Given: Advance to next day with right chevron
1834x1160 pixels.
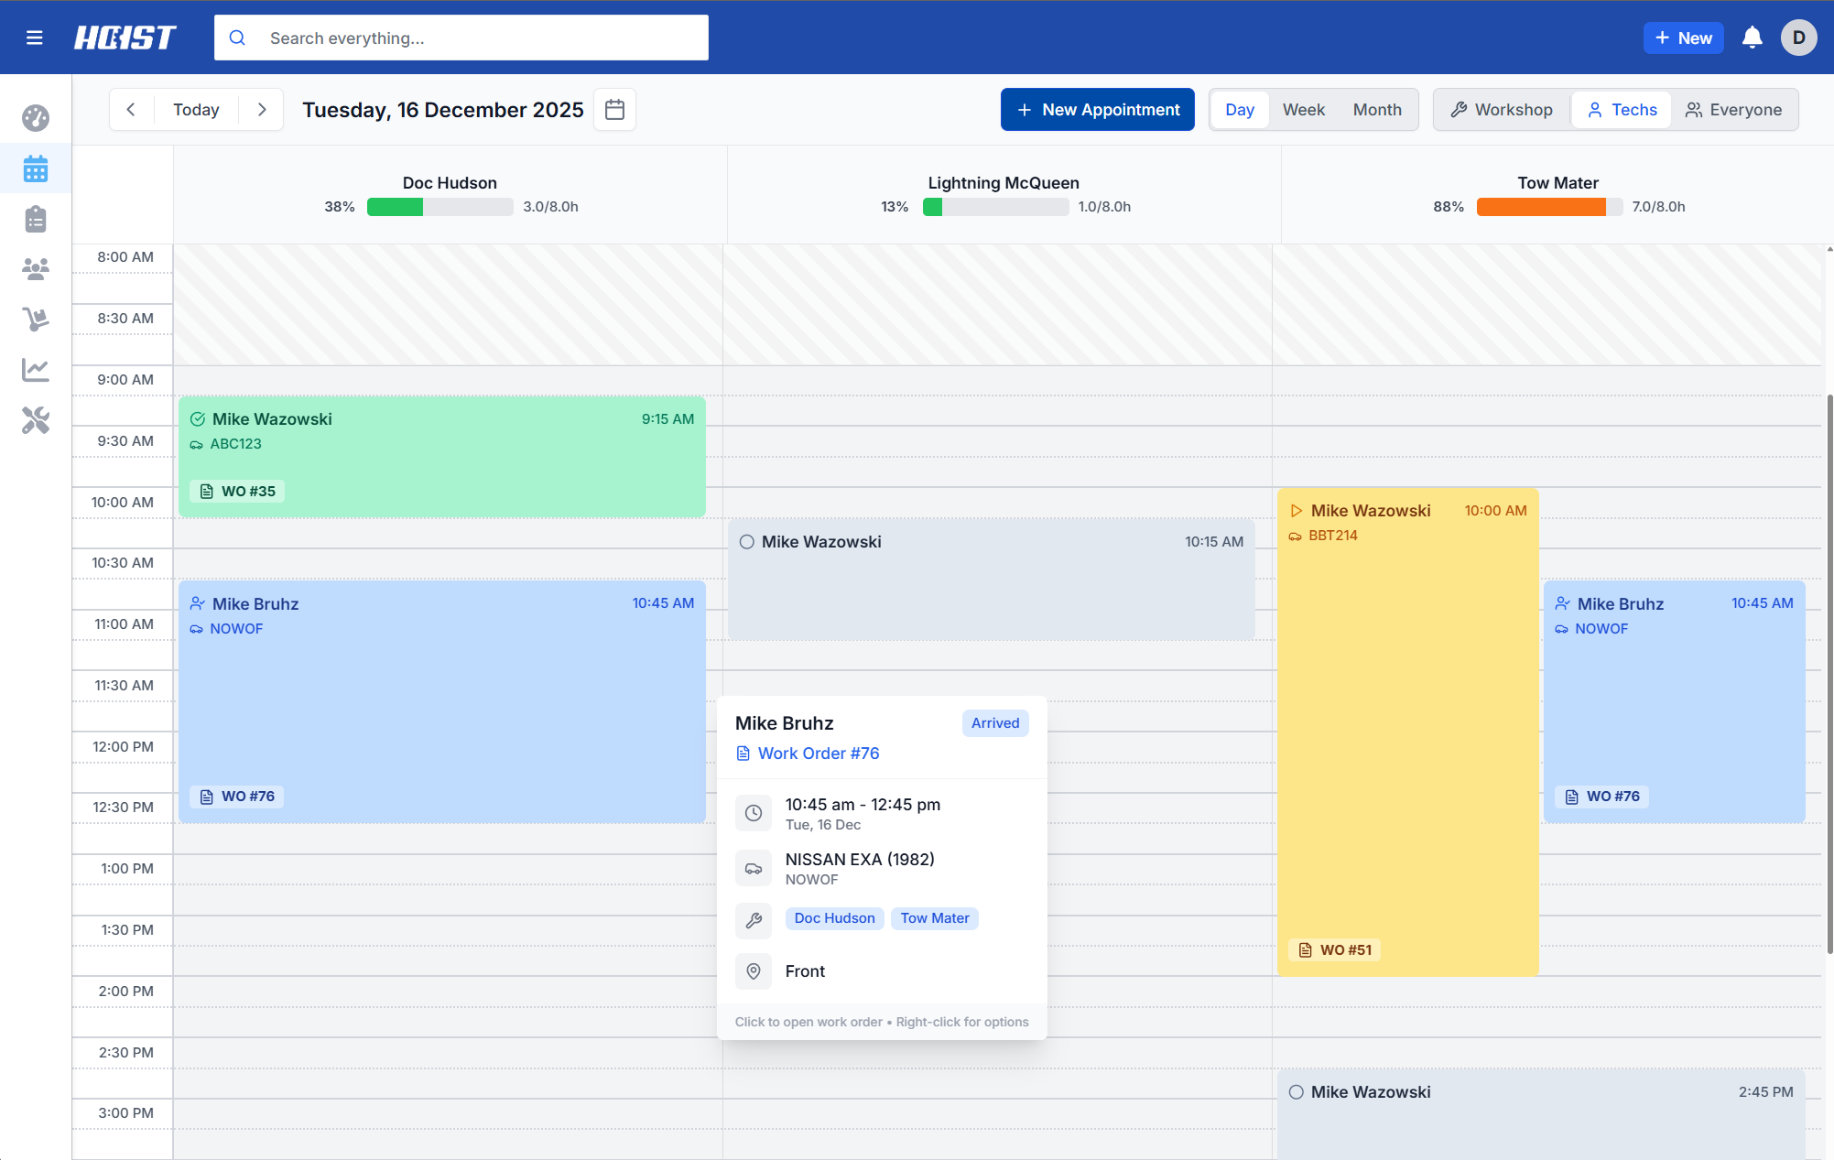Looking at the screenshot, I should (262, 109).
